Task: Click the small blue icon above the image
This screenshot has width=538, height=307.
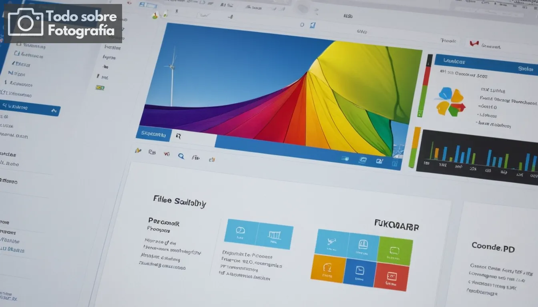Action: pyautogui.click(x=312, y=25)
